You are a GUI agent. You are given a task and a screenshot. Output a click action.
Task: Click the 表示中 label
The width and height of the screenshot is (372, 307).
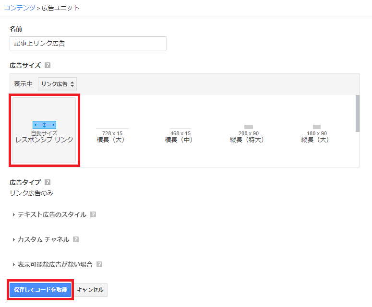pos(23,83)
